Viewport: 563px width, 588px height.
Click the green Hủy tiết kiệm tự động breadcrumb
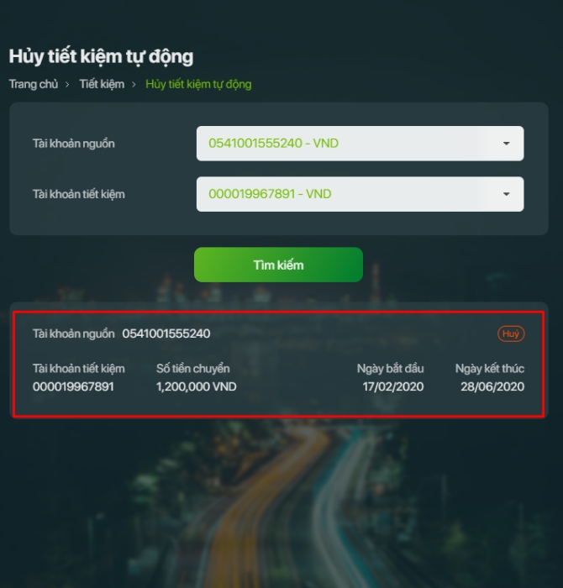[x=198, y=84]
